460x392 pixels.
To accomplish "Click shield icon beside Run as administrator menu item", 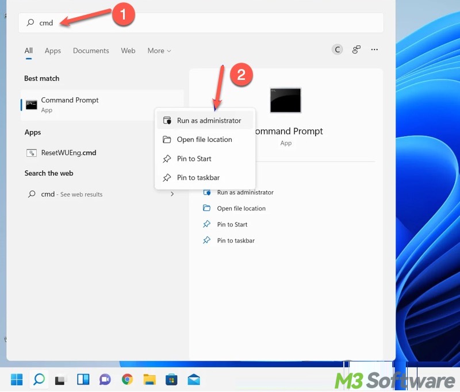I will click(x=167, y=121).
